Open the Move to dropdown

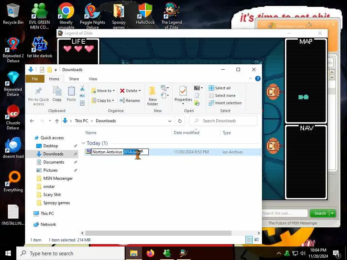click(103, 91)
